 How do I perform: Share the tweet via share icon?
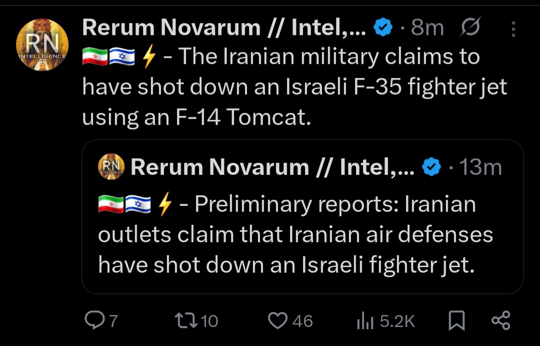(500, 321)
